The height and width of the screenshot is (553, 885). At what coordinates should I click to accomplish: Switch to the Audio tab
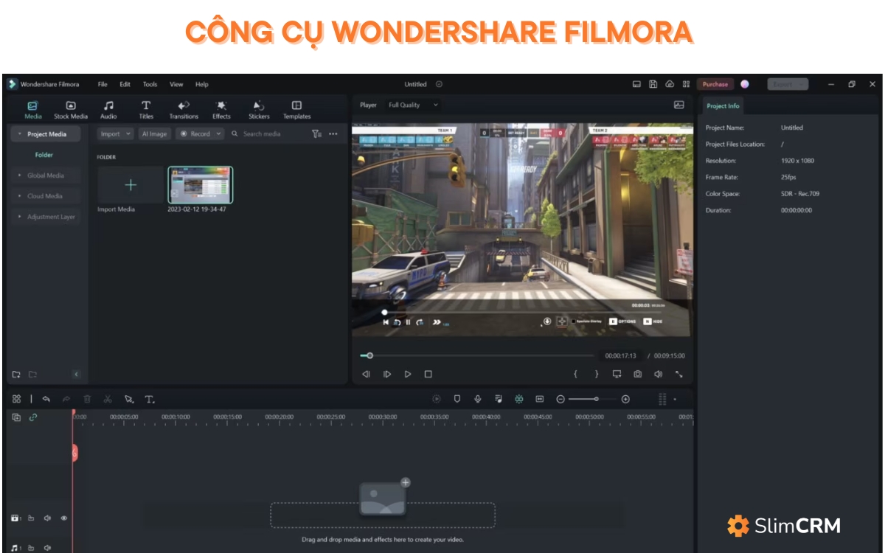tap(108, 110)
